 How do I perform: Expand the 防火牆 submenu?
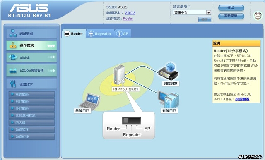tap(31, 122)
